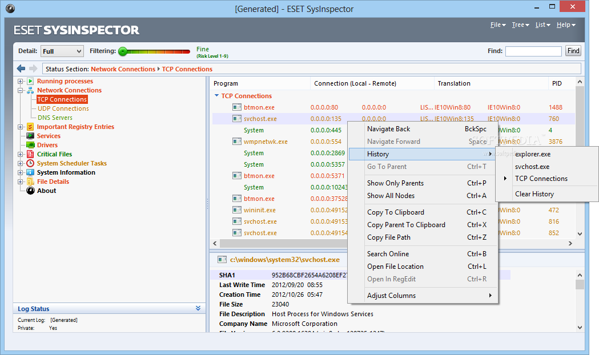Image resolution: width=599 pixels, height=355 pixels.
Task: Collapse the Log Status panel chevron
Action: pyautogui.click(x=198, y=308)
